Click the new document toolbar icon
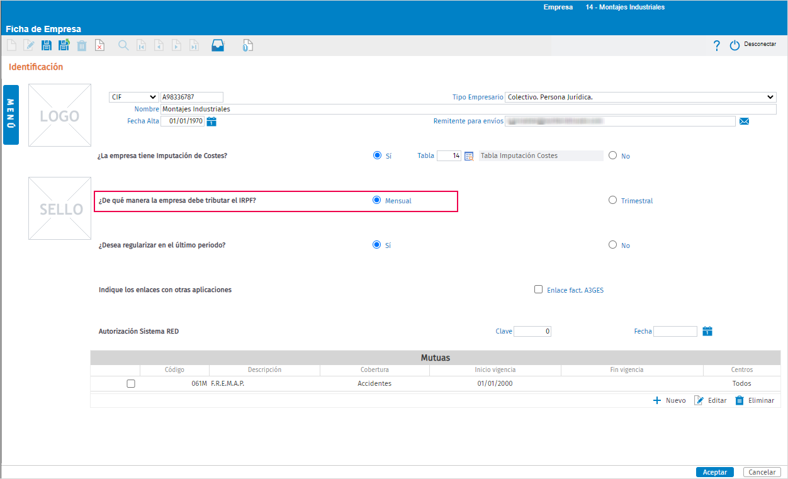Screen dimensions: 788x479 point(11,45)
